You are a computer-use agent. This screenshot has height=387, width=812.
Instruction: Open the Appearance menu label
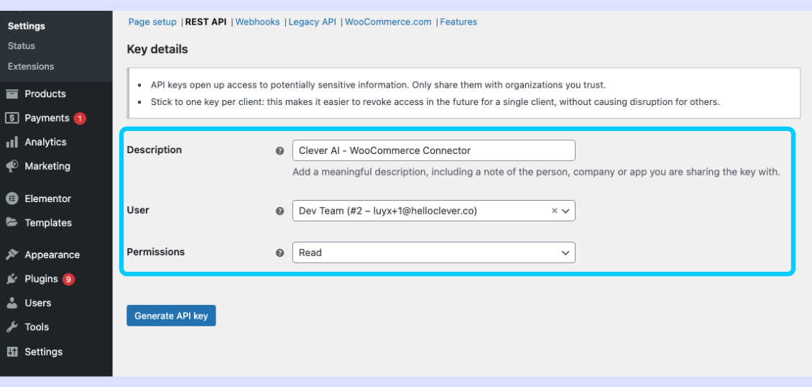(x=52, y=255)
